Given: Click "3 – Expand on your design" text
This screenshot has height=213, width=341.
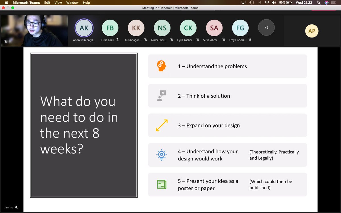Looking at the screenshot, I should (209, 125).
